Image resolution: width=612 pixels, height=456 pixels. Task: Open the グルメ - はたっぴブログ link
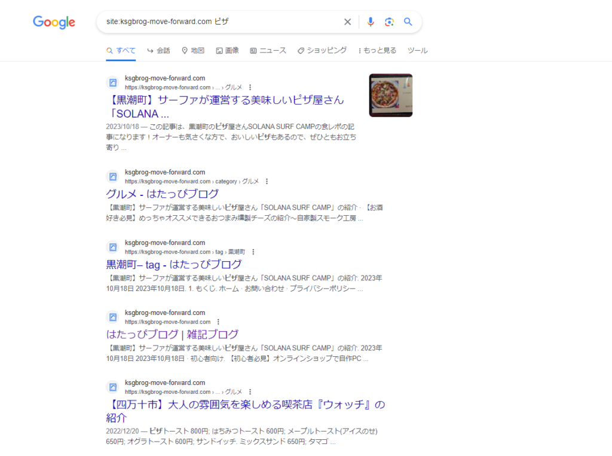click(163, 194)
